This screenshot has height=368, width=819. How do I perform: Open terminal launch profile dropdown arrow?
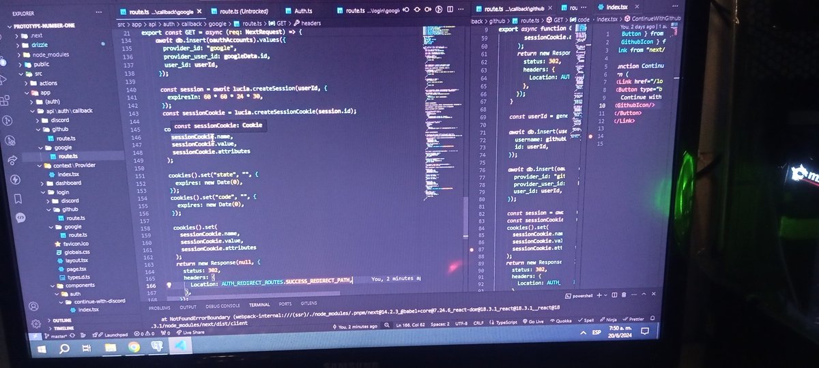point(605,295)
